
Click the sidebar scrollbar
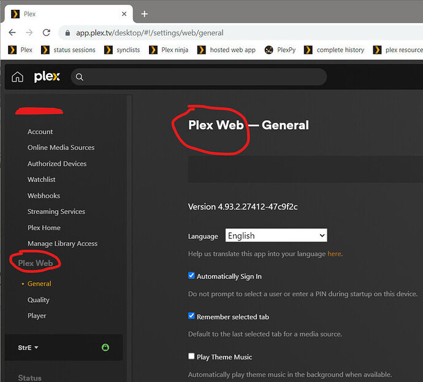(x=129, y=237)
